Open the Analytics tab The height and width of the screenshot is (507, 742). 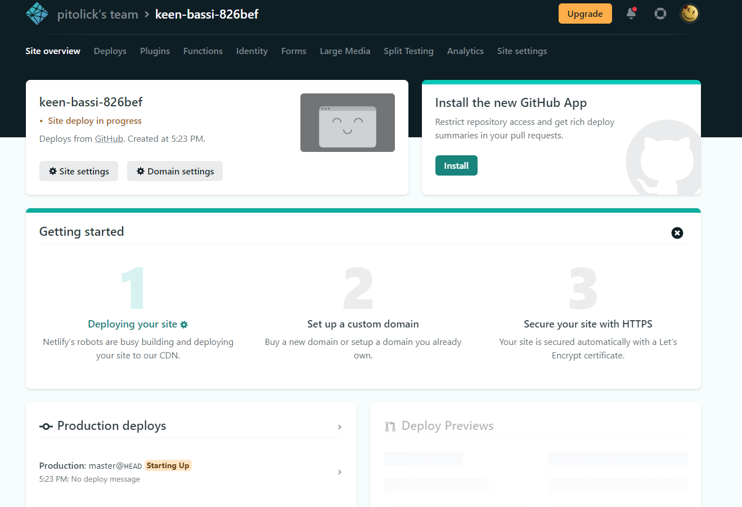click(465, 51)
